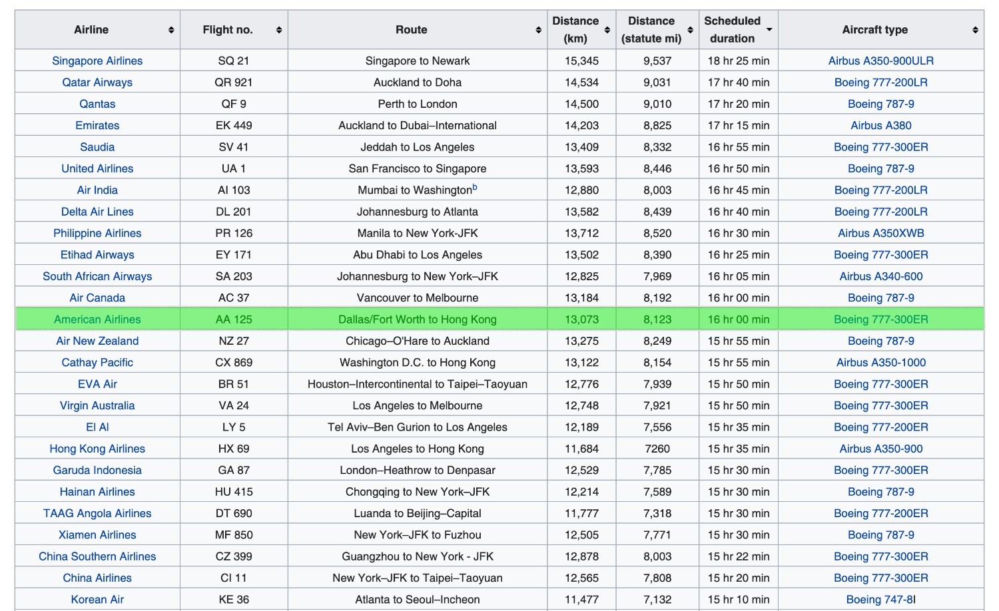The width and height of the screenshot is (999, 611).
Task: Open Boeing 777-200LR link in Qatar Airways row
Action: tap(881, 83)
